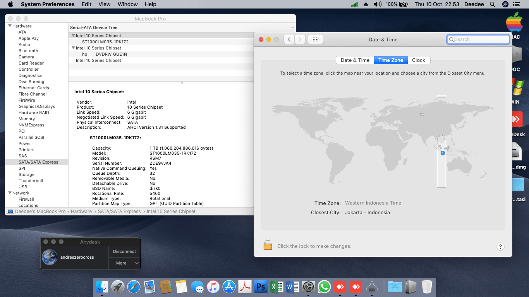Viewport: 529px width, 297px height.
Task: Open the eagle stamp Mail icon
Action: click(149, 287)
